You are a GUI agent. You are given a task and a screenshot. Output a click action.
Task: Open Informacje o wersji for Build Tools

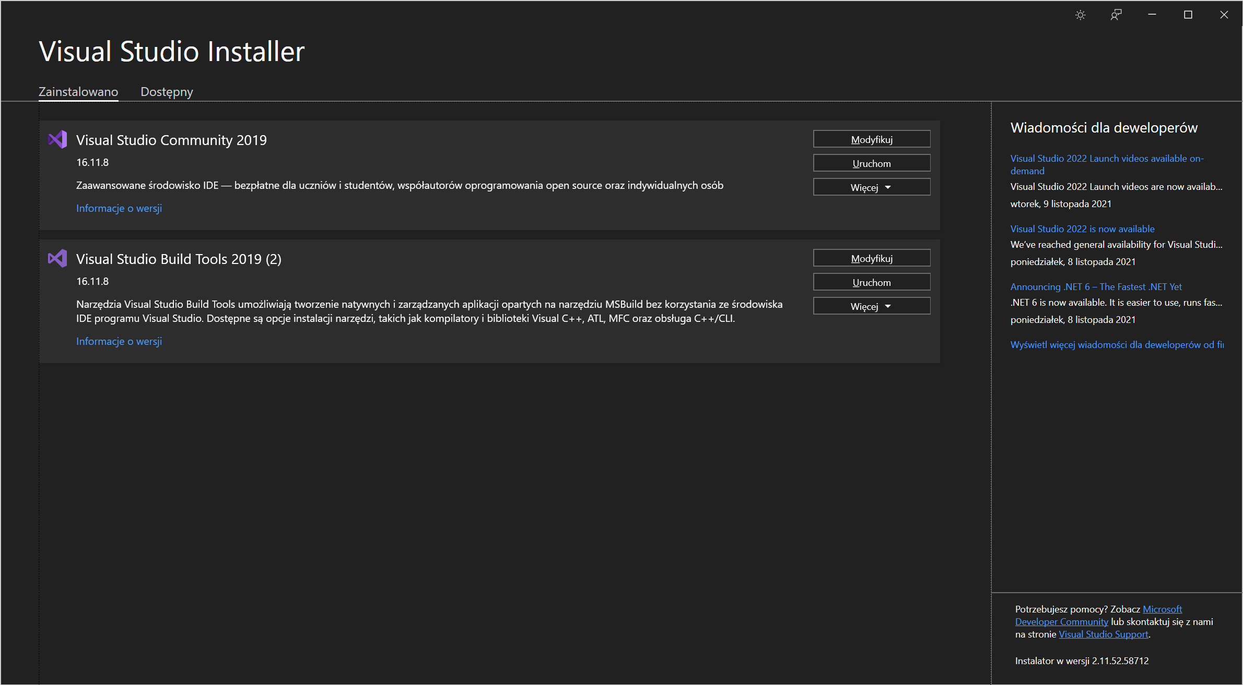pos(119,341)
